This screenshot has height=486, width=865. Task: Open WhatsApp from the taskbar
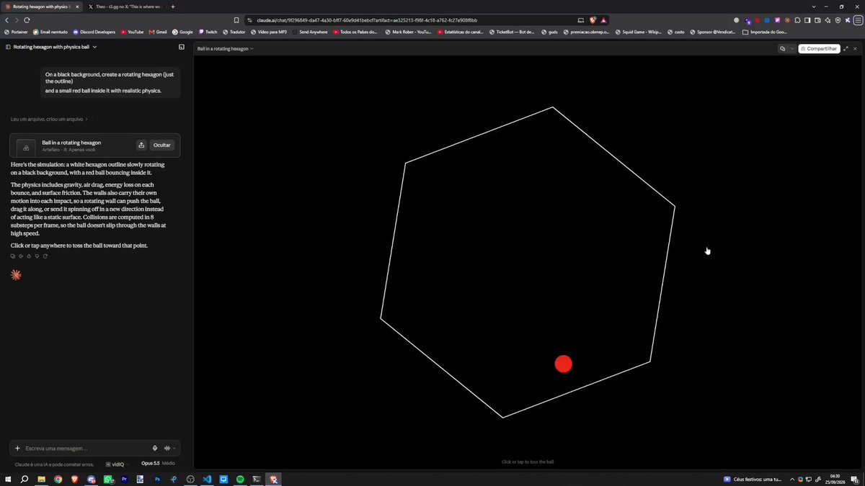pos(107,479)
